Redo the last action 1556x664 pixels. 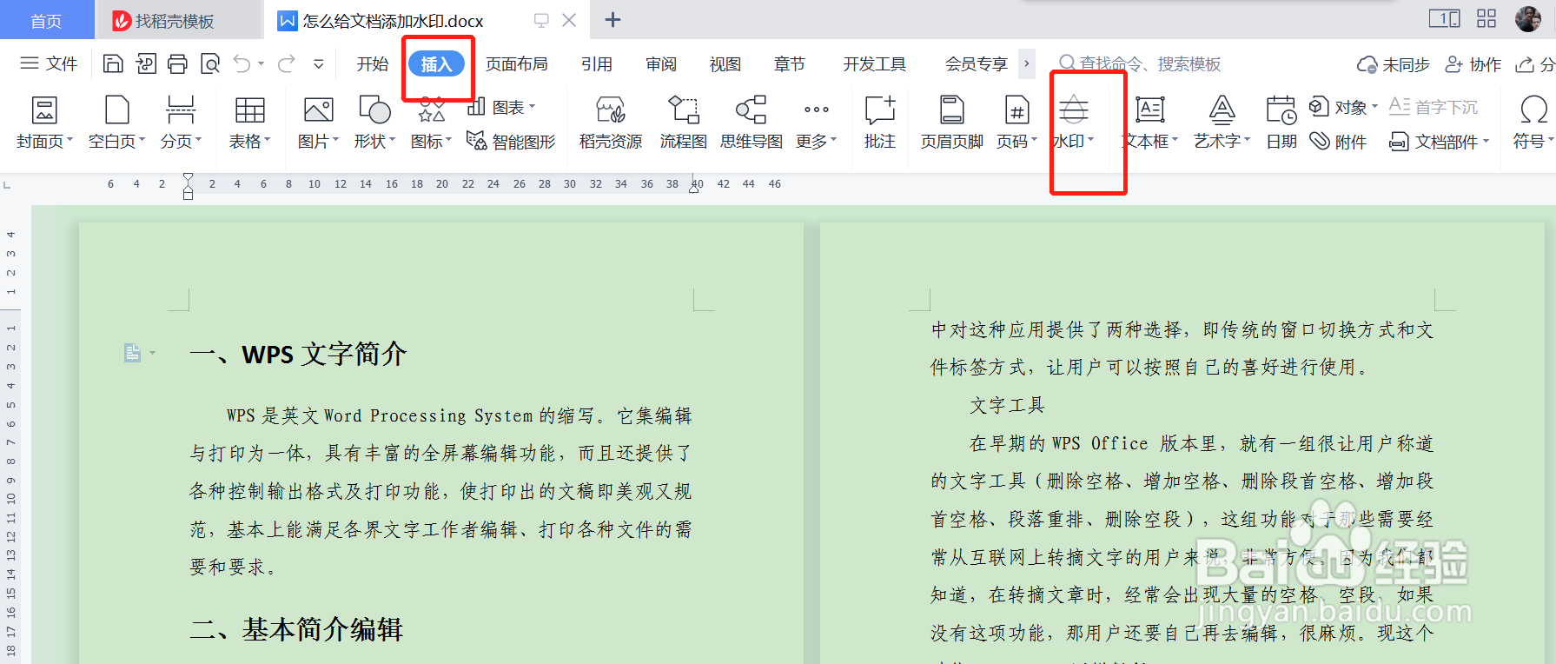click(x=287, y=63)
